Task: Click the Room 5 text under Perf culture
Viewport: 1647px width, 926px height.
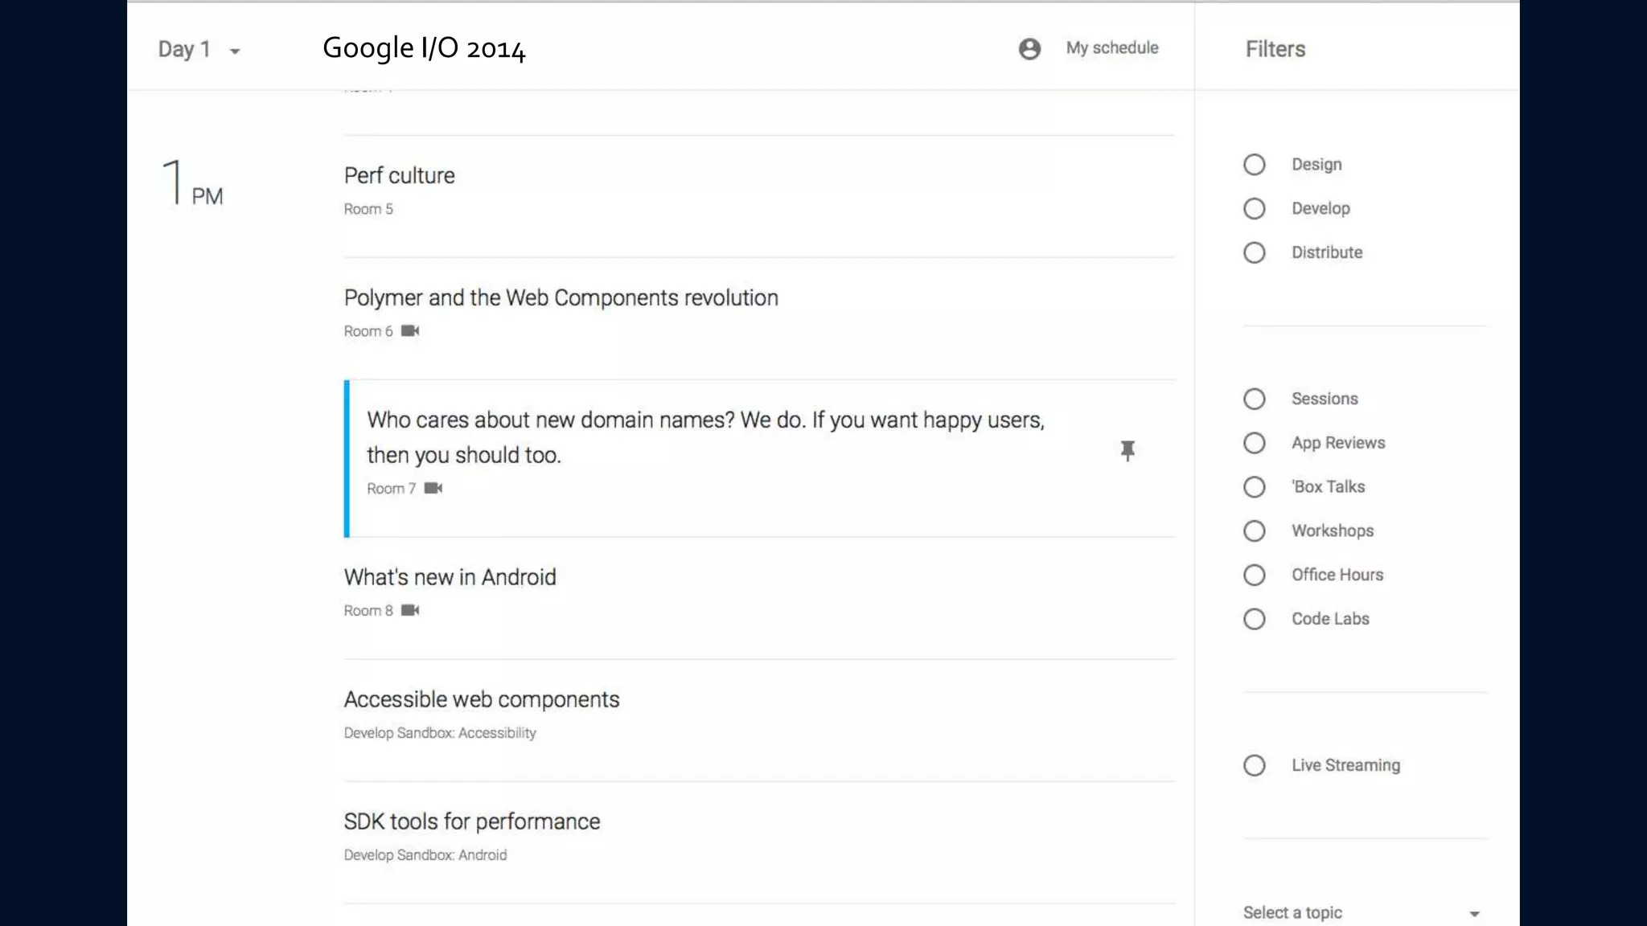Action: tap(368, 209)
